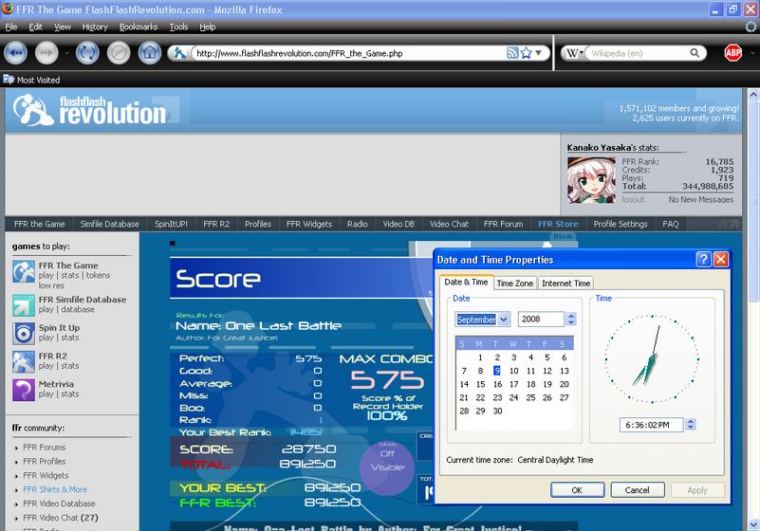Click the FlashFlash Revolution site logo
The image size is (760, 531).
point(90,110)
